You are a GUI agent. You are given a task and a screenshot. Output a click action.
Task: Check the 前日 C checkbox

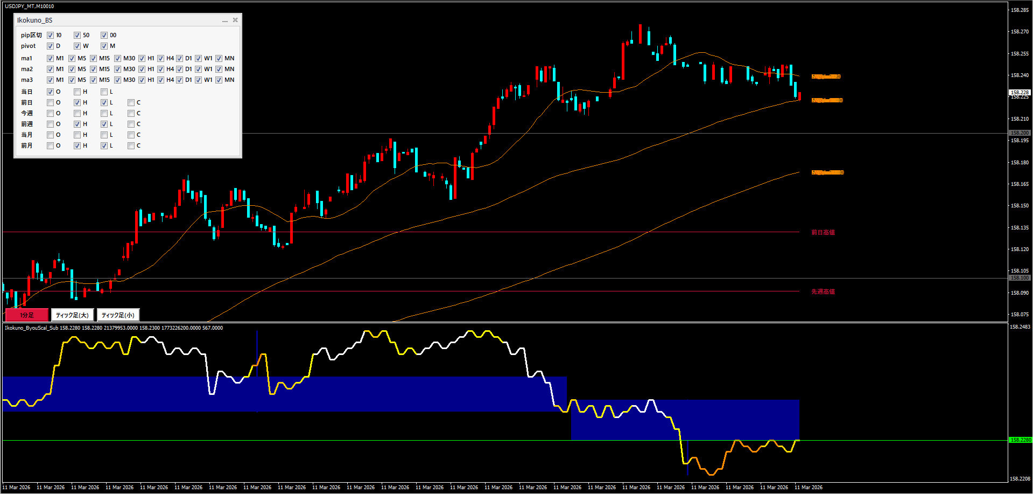pyautogui.click(x=131, y=102)
